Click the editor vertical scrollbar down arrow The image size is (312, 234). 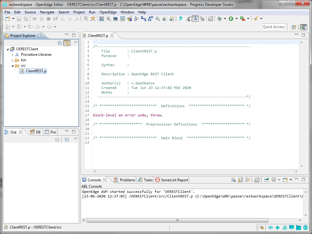point(302,166)
